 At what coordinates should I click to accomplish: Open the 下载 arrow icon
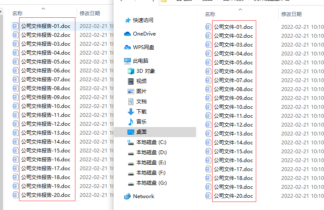131,112
